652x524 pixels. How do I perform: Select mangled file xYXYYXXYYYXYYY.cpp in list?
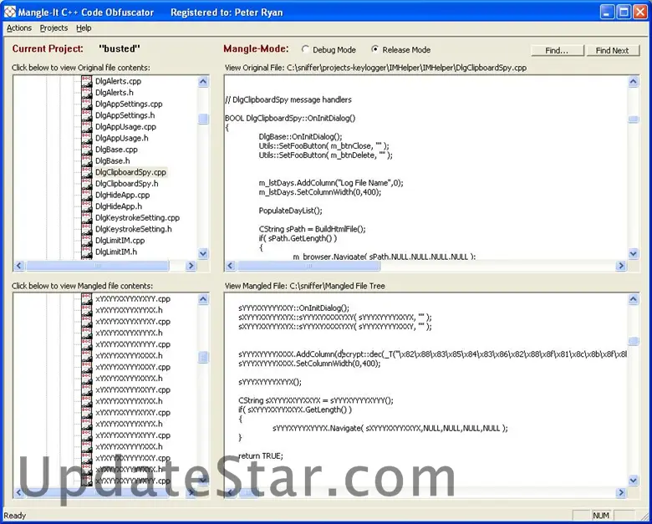133,435
